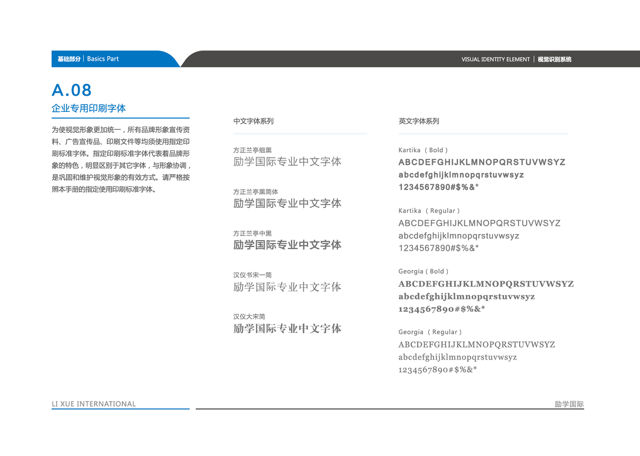The height and width of the screenshot is (456, 640).
Task: Click the sample text under 汉仪大宋简
Action: pos(287,329)
